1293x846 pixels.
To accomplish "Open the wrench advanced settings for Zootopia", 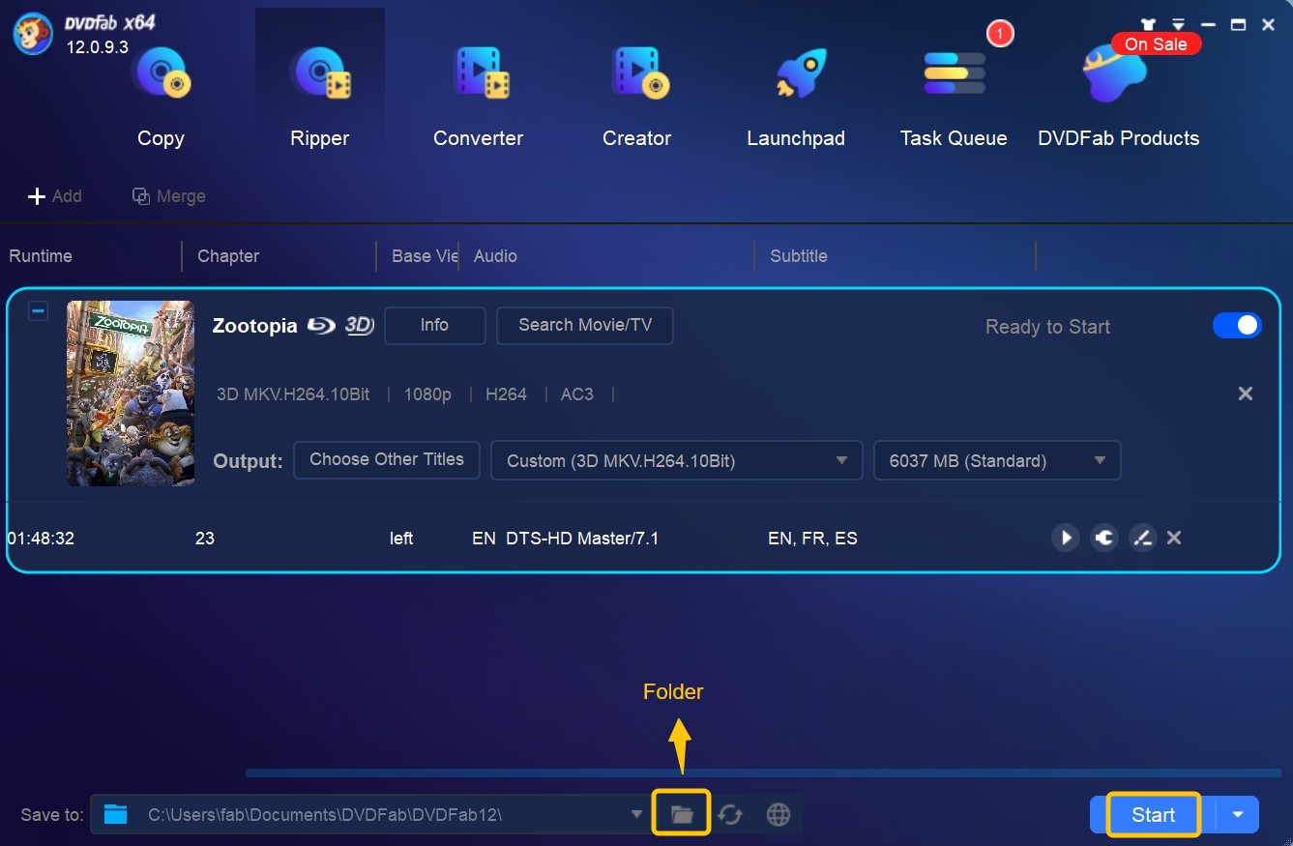I will coord(1103,538).
